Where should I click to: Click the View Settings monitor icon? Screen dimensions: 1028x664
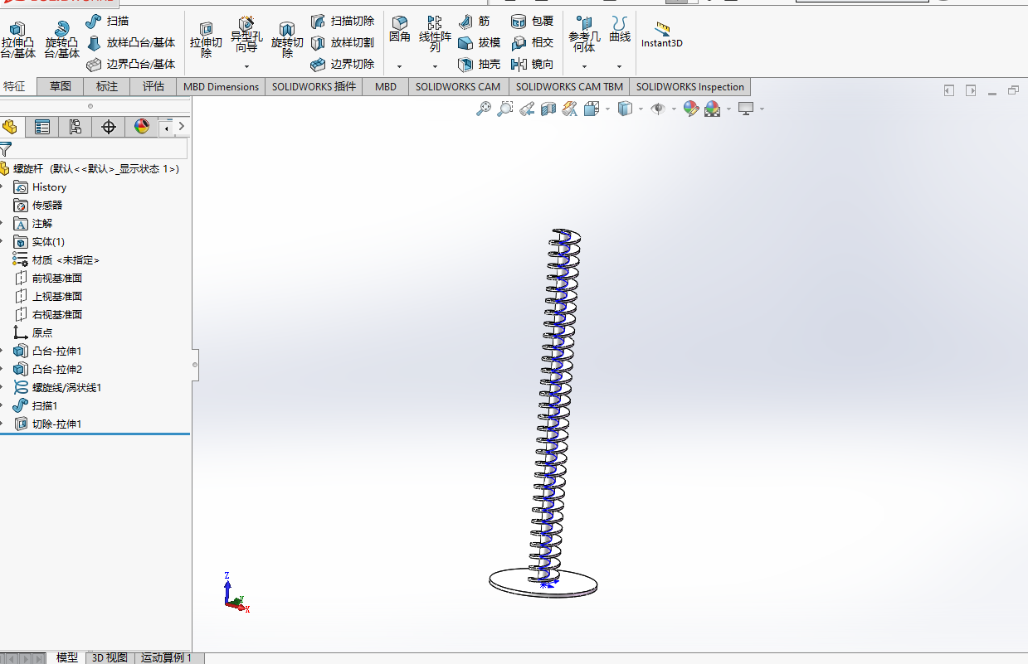(746, 109)
